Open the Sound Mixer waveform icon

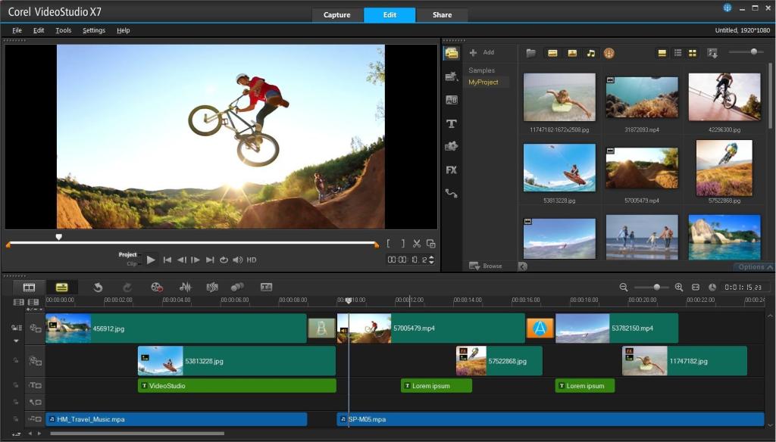[185, 288]
